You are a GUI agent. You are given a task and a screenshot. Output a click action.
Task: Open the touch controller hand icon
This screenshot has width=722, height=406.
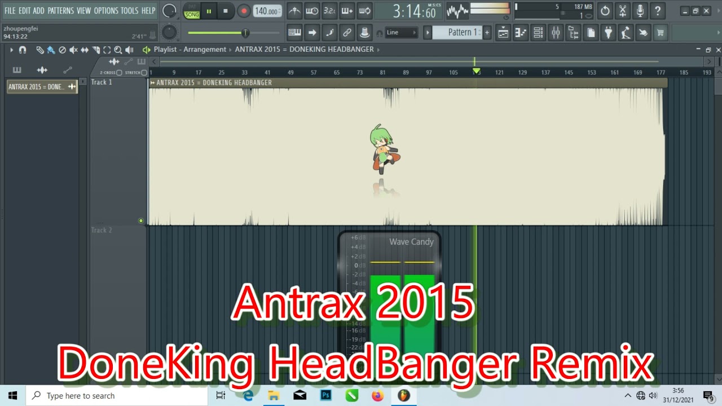pos(643,33)
